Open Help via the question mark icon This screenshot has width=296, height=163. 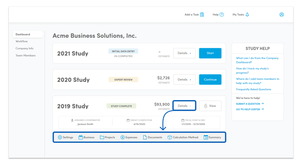(222, 15)
